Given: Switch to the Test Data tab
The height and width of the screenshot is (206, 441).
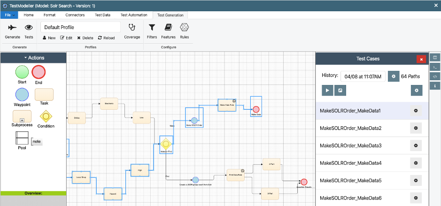Looking at the screenshot, I should [x=102, y=15].
